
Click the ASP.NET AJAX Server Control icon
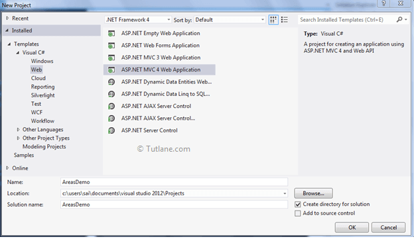pyautogui.click(x=111, y=106)
